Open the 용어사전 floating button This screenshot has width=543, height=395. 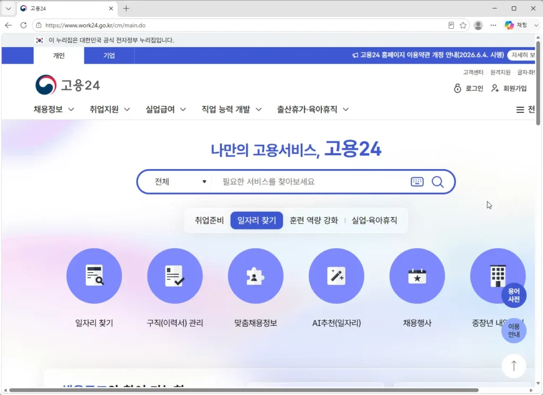click(x=514, y=295)
